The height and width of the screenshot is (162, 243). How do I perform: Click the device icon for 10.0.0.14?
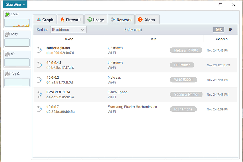[x=39, y=65]
